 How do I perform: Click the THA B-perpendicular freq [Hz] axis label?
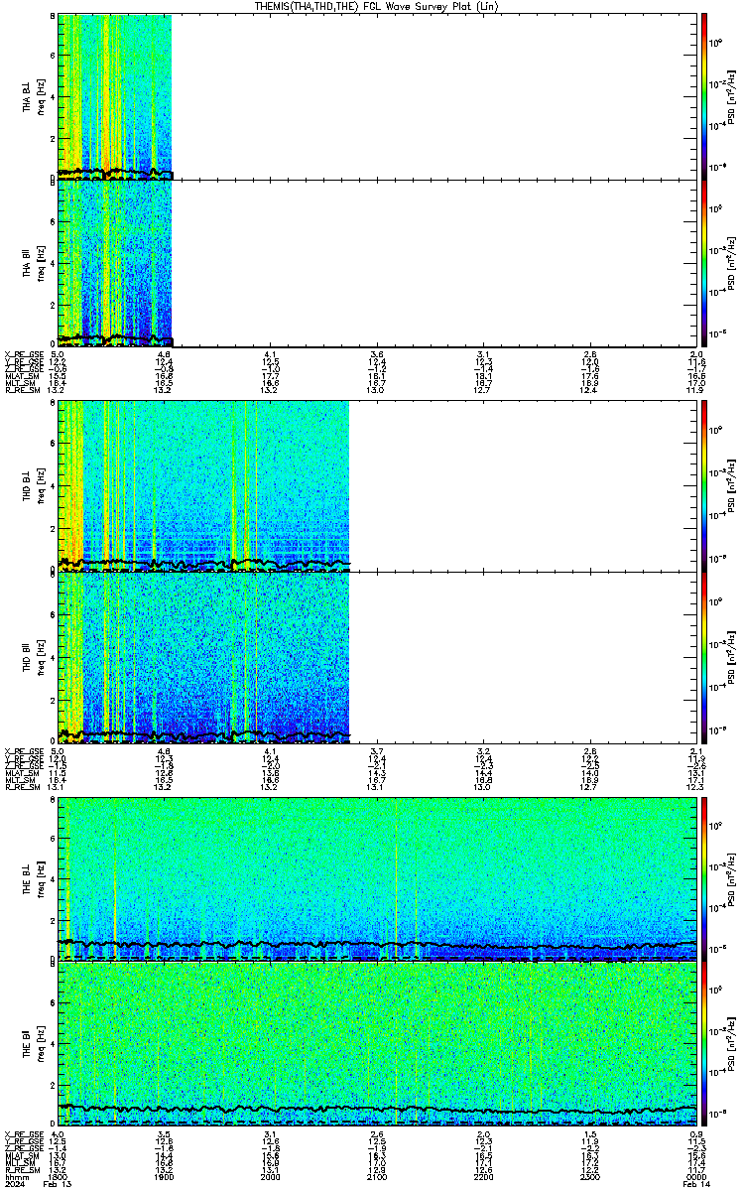point(40,97)
